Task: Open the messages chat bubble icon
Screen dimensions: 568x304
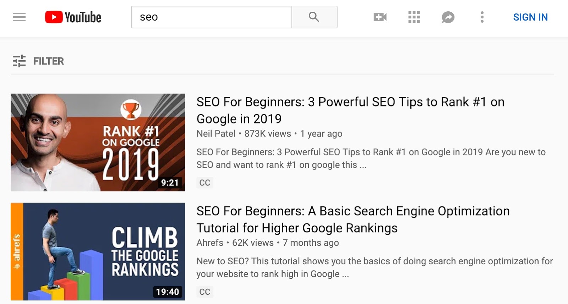Action: [x=447, y=17]
